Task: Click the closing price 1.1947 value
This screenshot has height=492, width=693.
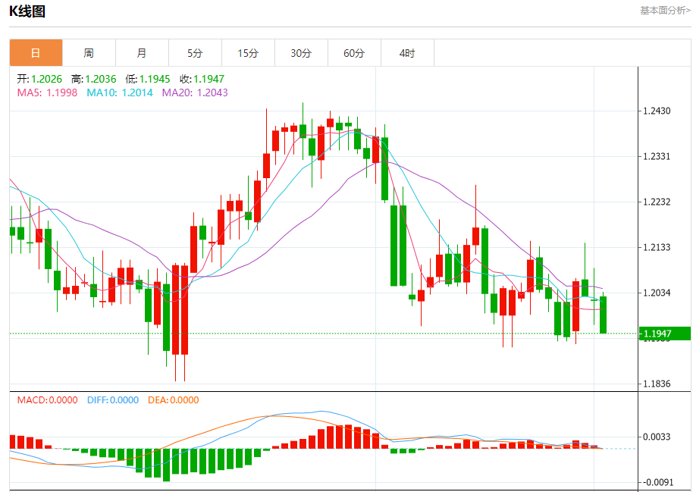Action: pyautogui.click(x=209, y=79)
